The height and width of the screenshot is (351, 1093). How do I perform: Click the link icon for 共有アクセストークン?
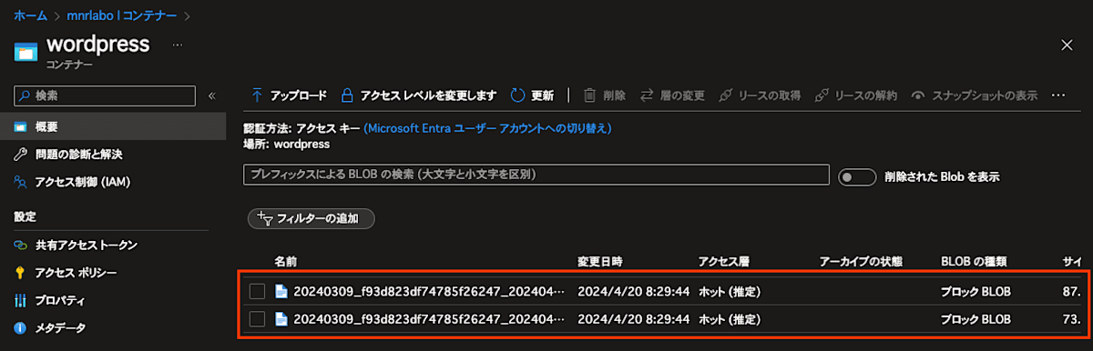coord(20,246)
